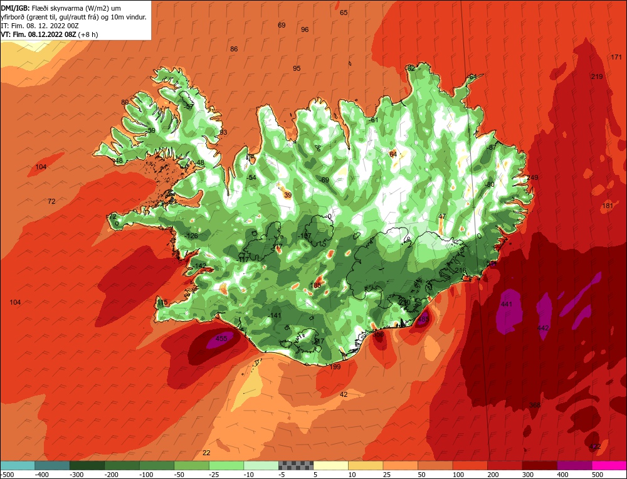The image size is (627, 479).
Task: Click the -80 flux value in east Iceland
Action: point(489,184)
